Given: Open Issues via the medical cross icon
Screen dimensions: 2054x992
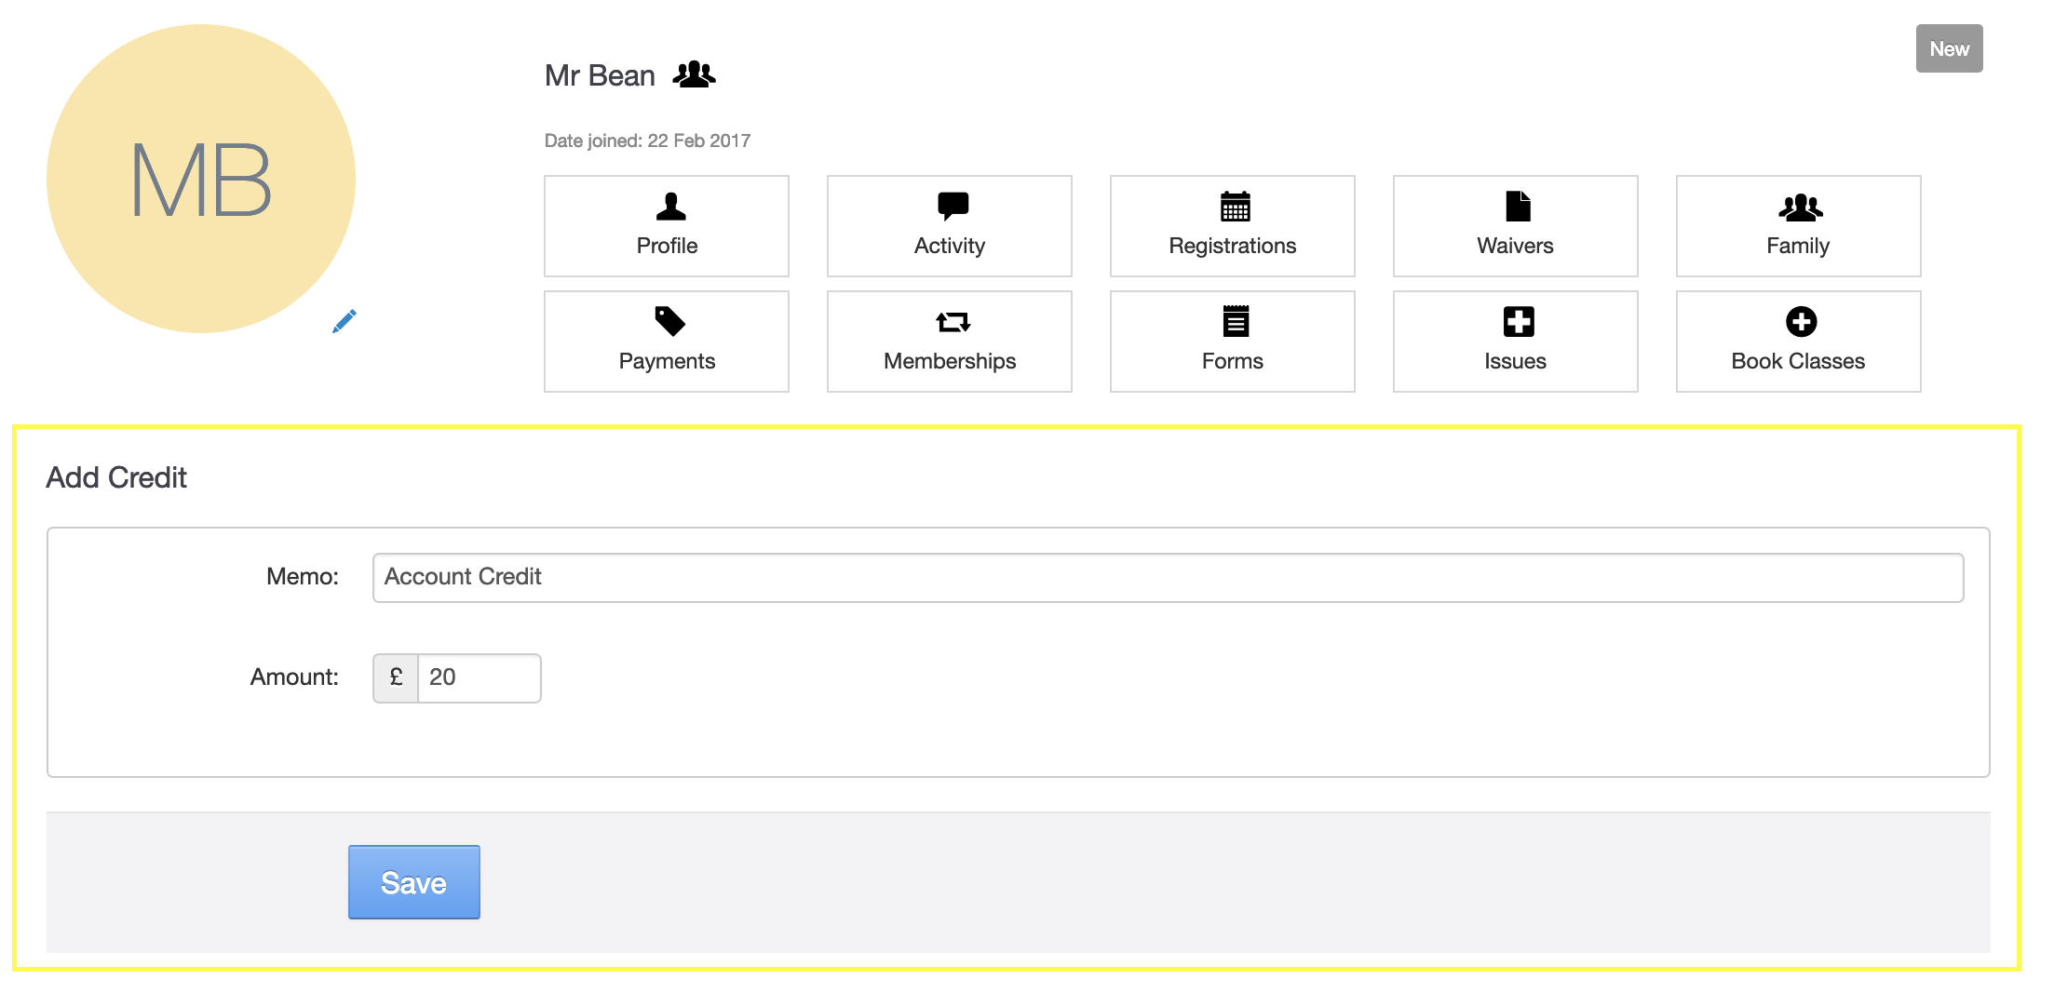Looking at the screenshot, I should click(x=1518, y=322).
